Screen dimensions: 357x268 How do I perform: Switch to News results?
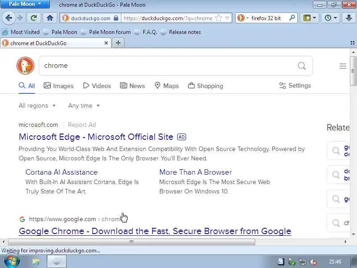pos(132,86)
